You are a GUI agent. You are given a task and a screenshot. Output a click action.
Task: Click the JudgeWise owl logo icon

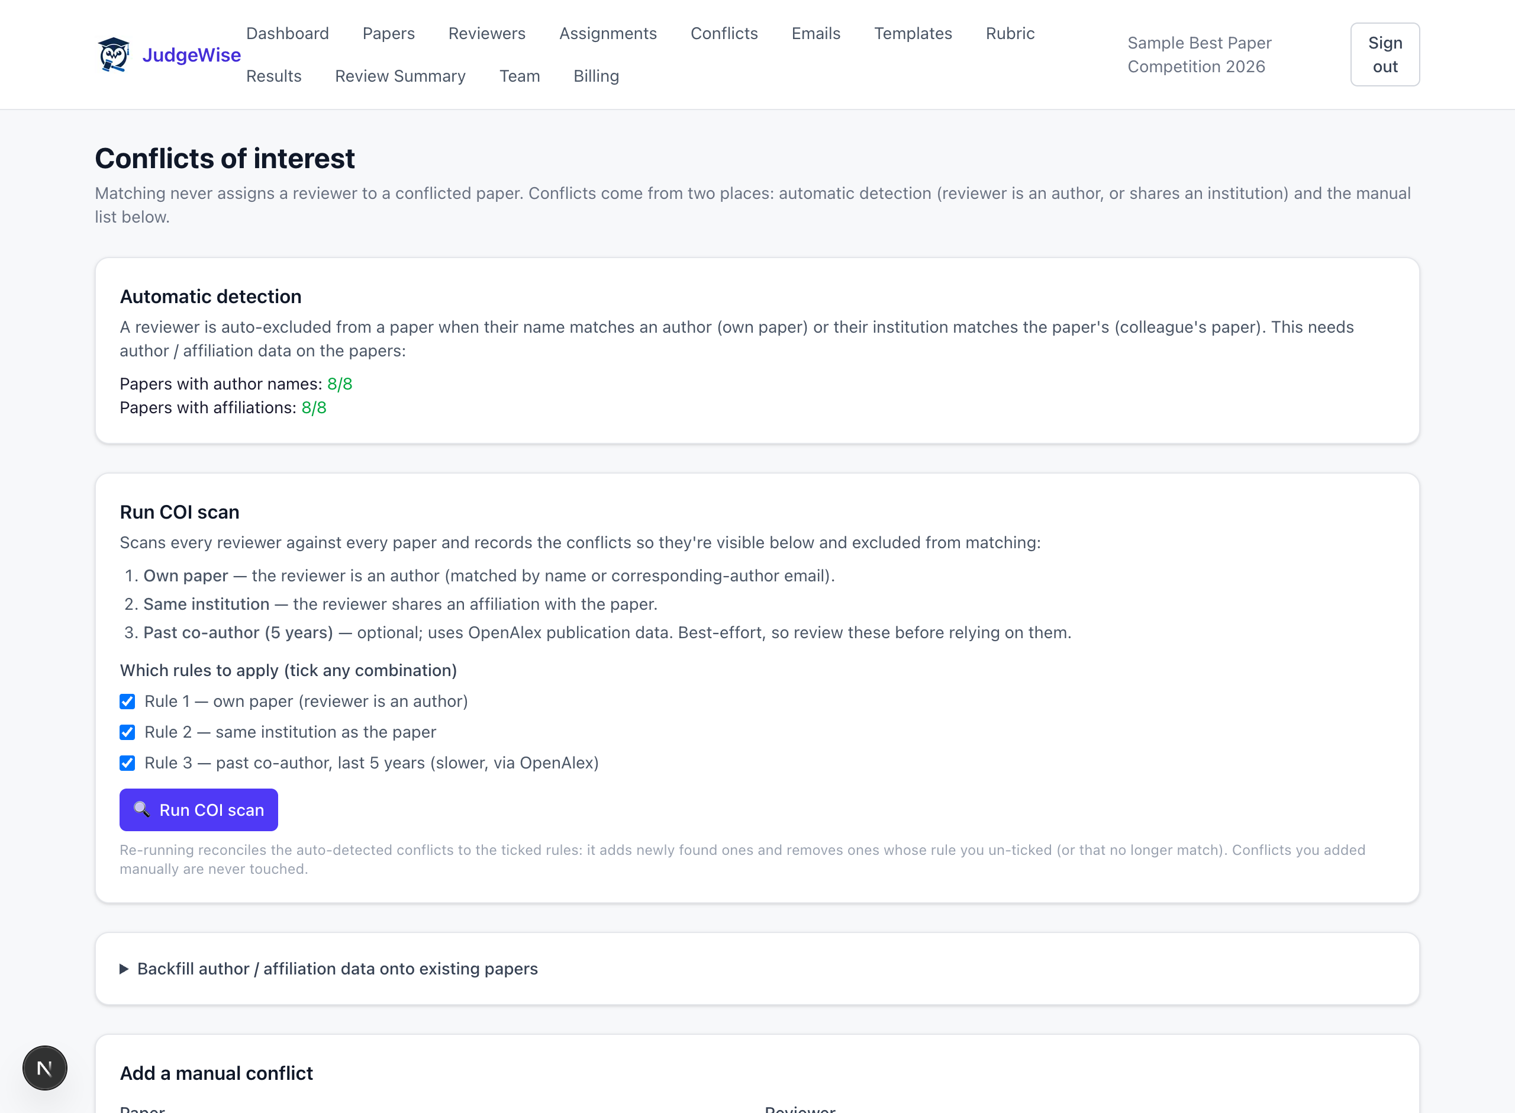[114, 54]
